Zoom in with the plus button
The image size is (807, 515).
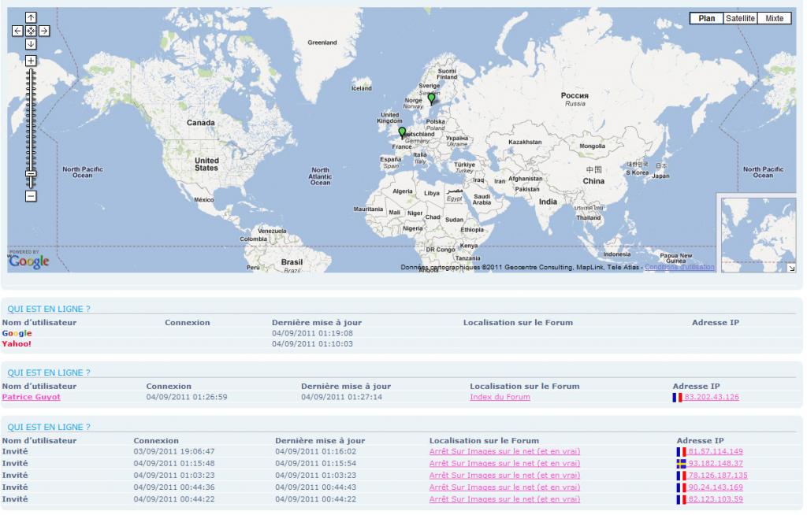(x=31, y=61)
